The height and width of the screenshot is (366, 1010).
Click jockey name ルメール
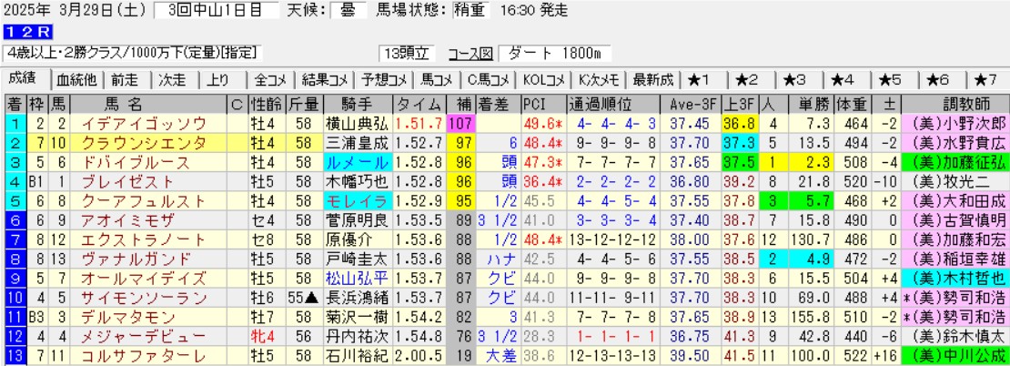[356, 161]
